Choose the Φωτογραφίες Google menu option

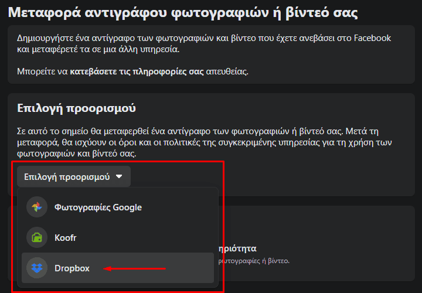118,207
